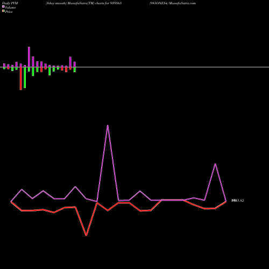Click the MunafaSutra charts for 939565 heading
Screen dimensions: 269x269
click(83, 3)
